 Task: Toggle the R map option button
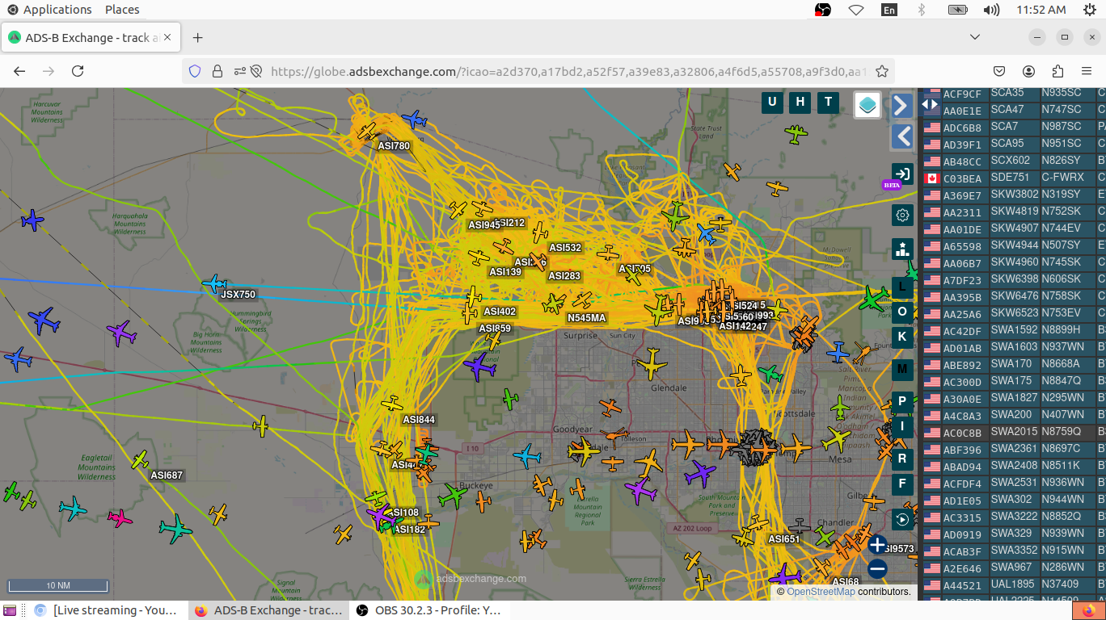tap(902, 459)
